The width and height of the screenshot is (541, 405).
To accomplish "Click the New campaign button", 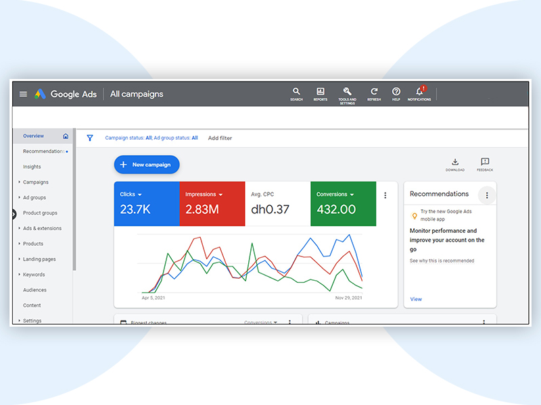I will coord(147,165).
